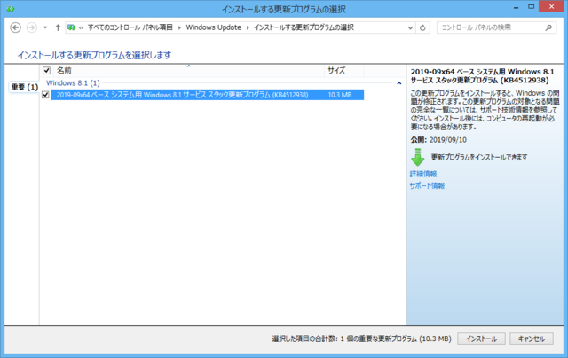Screen dimensions: 568x358
Task: Maximize the window
Action: coord(531,7)
